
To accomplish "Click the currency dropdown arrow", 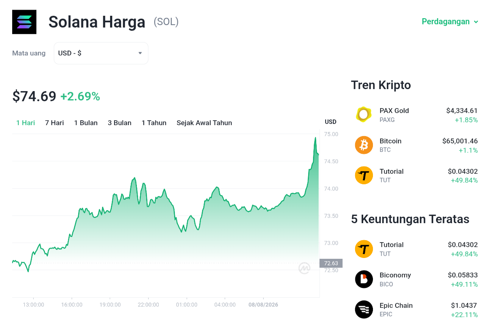I will pos(140,53).
